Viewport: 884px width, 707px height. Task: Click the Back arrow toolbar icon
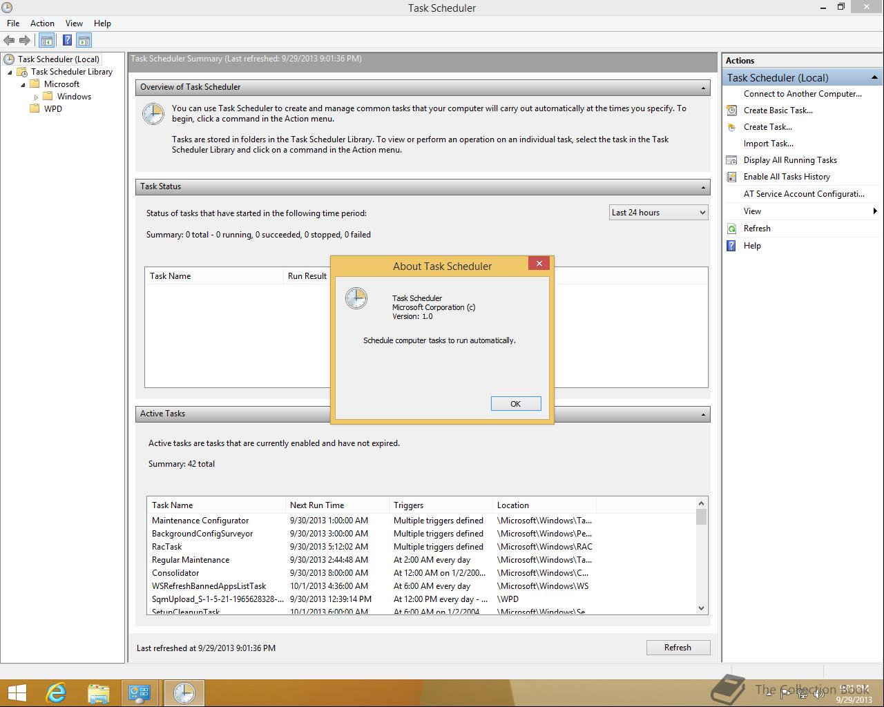9,41
